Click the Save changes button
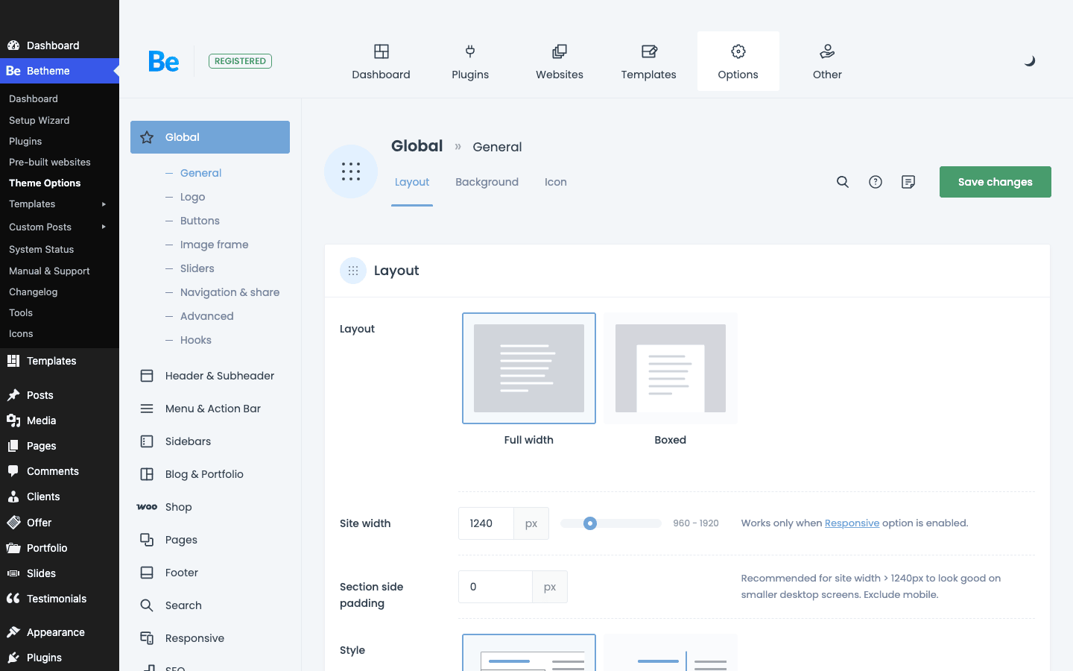This screenshot has height=671, width=1073. (996, 182)
